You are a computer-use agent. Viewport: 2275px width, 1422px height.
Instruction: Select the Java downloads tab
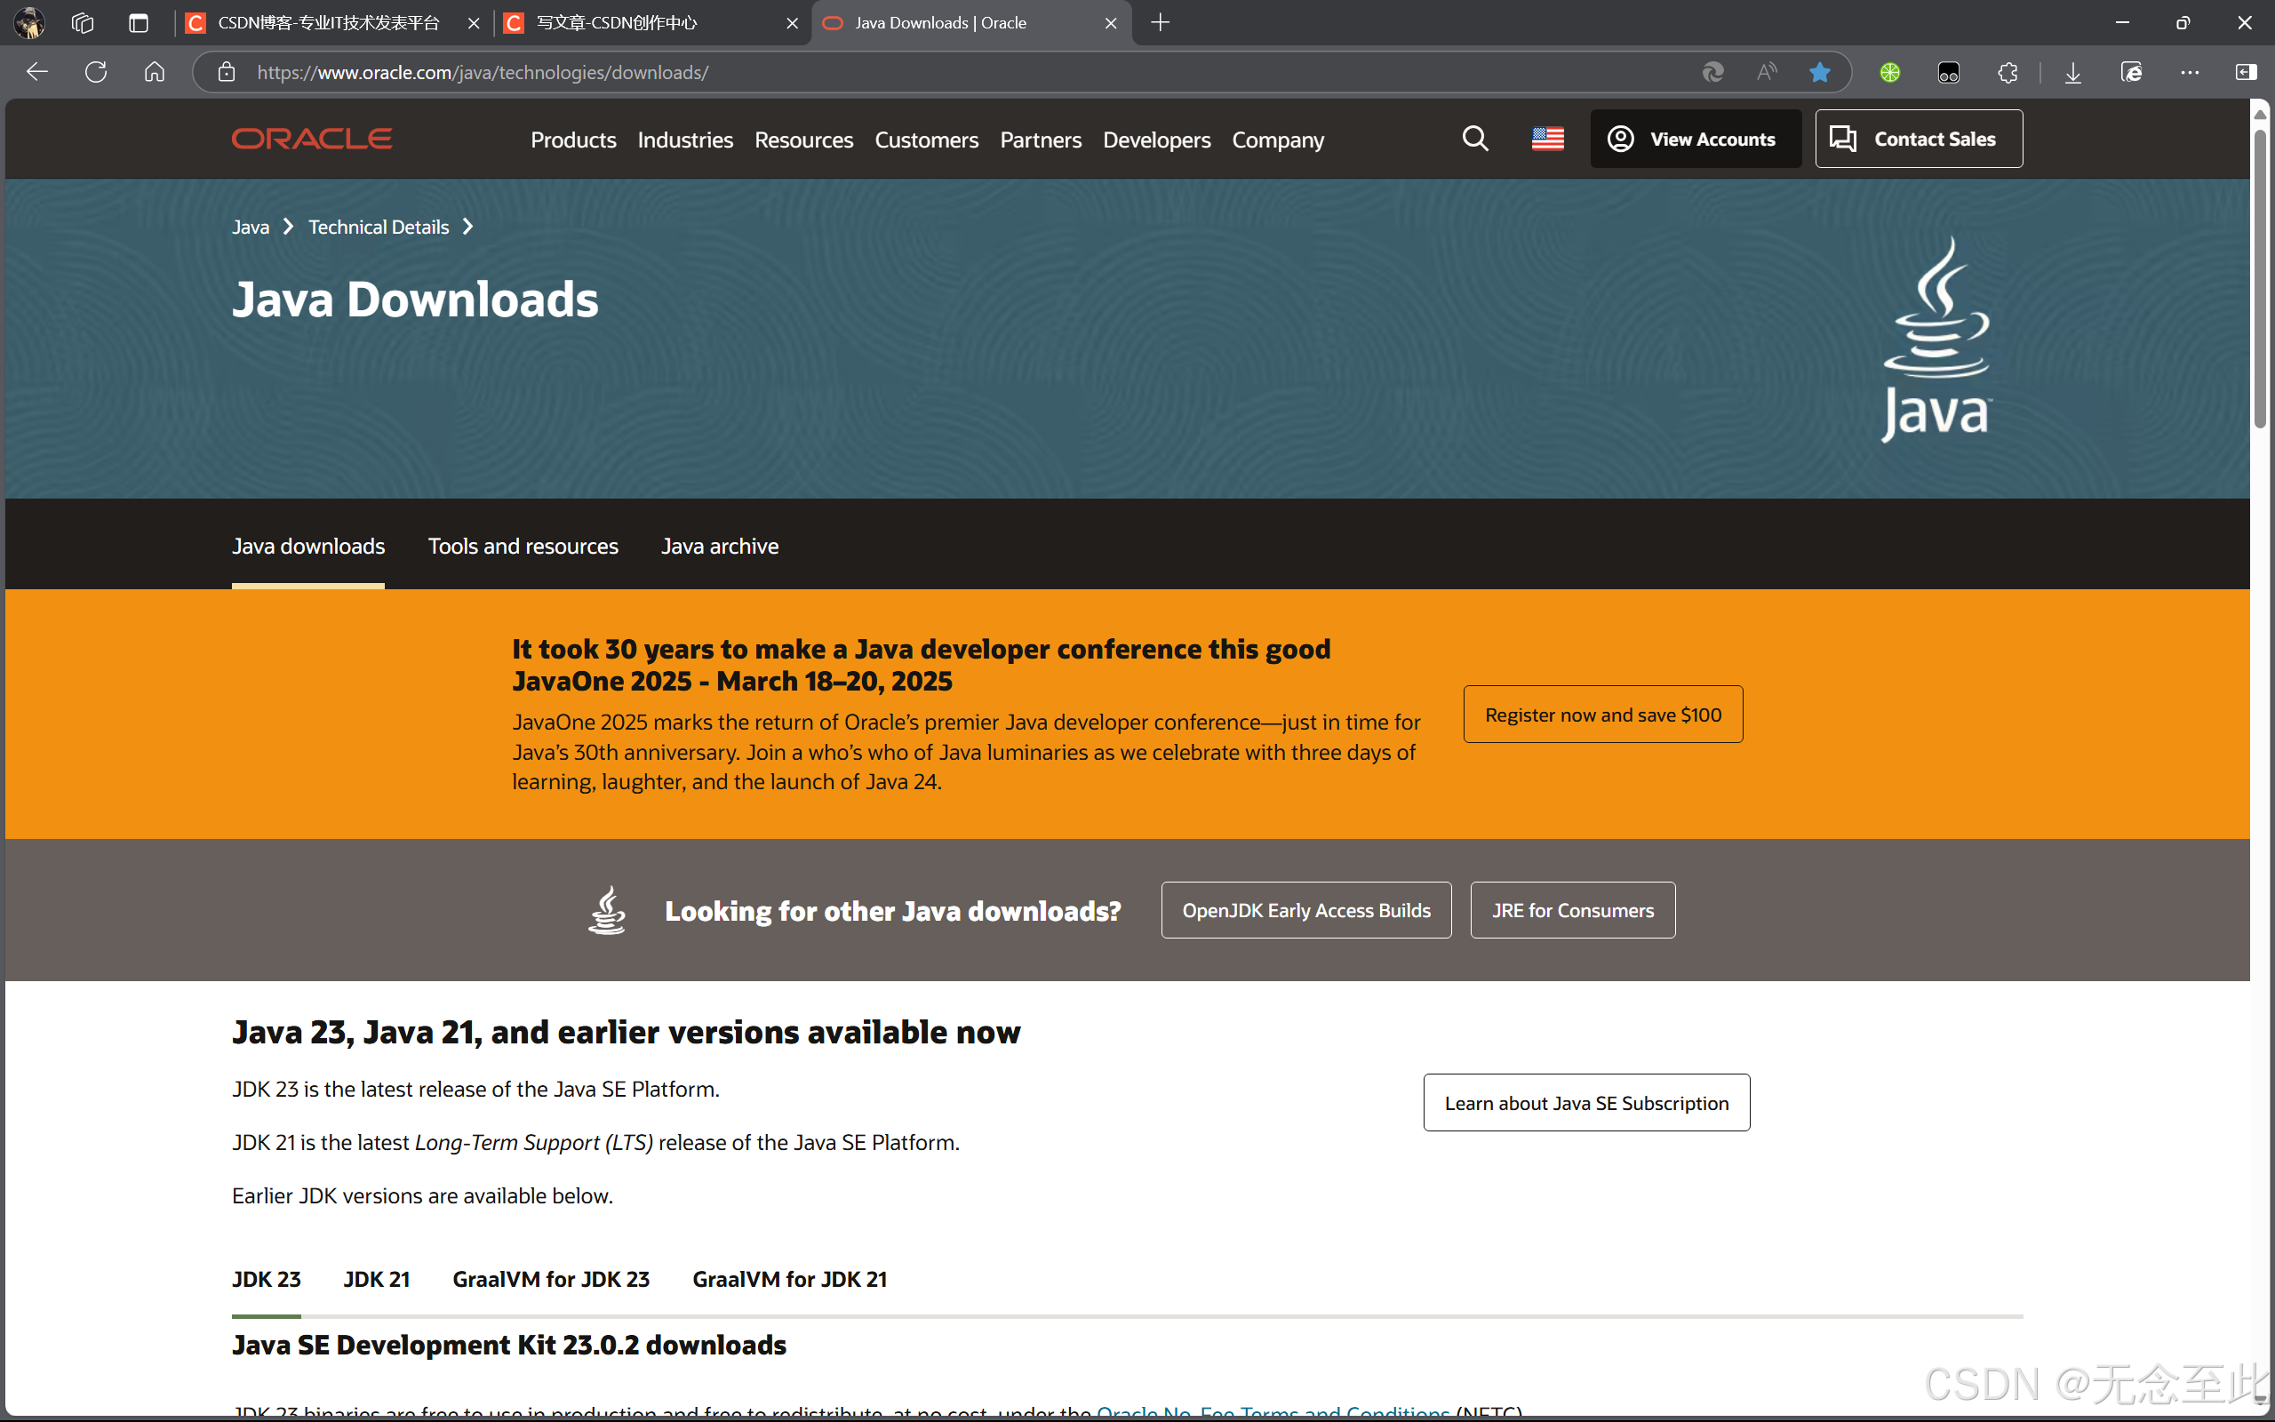coord(308,547)
